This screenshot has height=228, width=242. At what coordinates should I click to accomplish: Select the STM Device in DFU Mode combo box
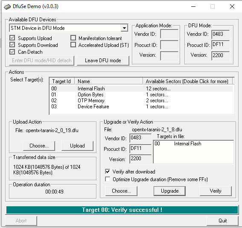(69, 28)
